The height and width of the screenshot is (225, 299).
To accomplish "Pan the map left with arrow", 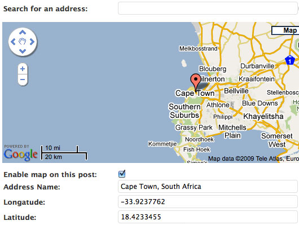I will [13, 42].
